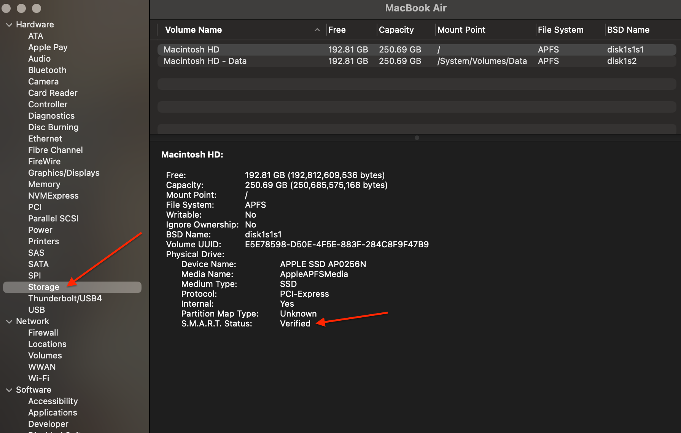Screen dimensions: 681x433
Task: Select Printers in the sidebar
Action: 44,241
